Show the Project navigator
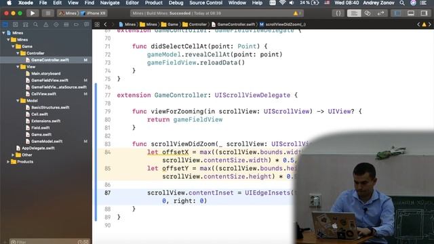434x244 pixels. pyautogui.click(x=5, y=24)
